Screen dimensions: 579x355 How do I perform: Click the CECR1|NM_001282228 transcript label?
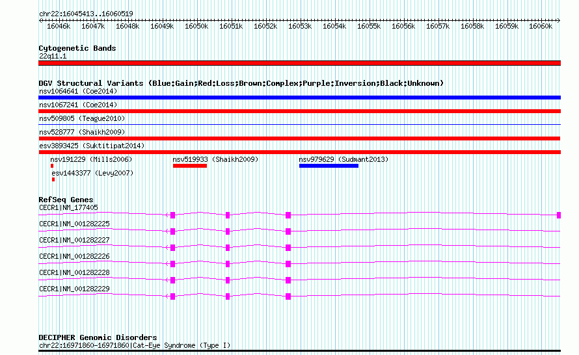(74, 272)
